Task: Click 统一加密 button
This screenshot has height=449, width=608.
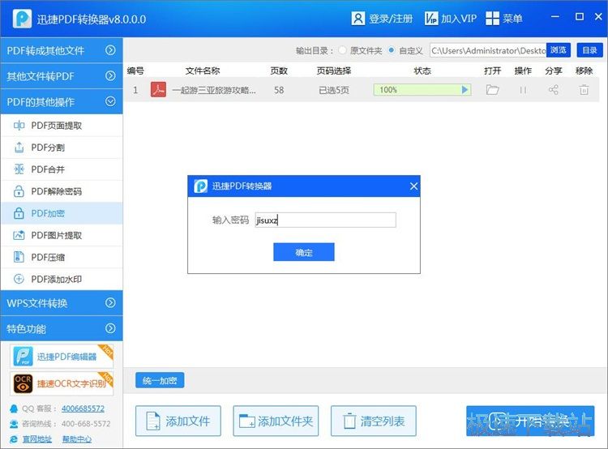Action: [160, 380]
